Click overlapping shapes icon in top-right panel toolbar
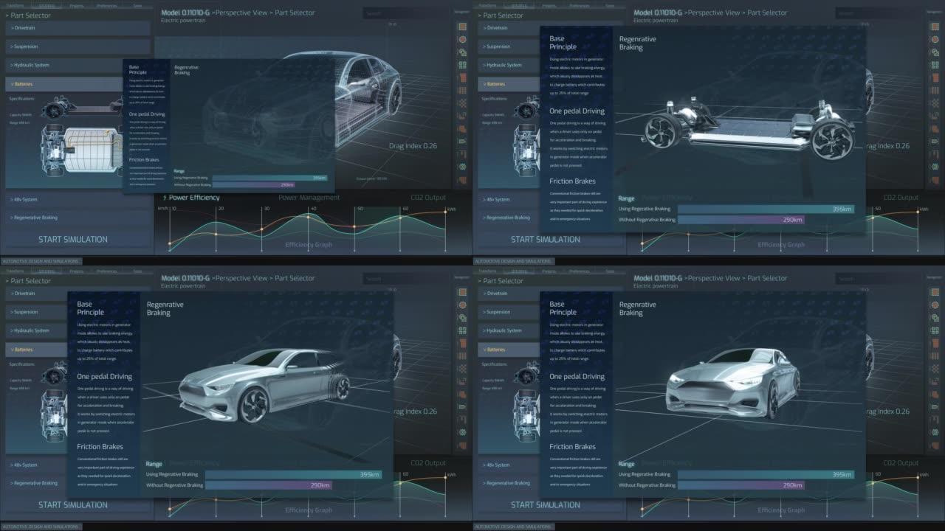This screenshot has width=945, height=531. (935, 52)
